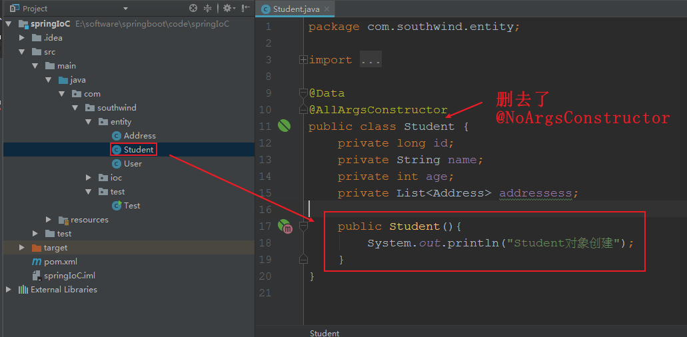This screenshot has width=687, height=337.
Task: Hide the Project tool window
Action: click(x=246, y=8)
